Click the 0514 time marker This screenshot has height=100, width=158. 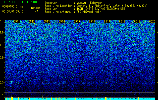pos(62,21)
